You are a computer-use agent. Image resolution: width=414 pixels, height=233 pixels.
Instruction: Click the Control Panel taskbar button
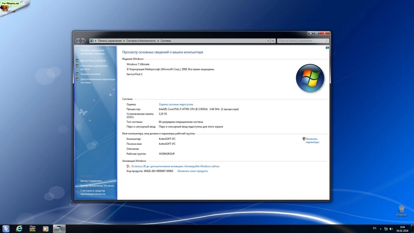pos(59,228)
